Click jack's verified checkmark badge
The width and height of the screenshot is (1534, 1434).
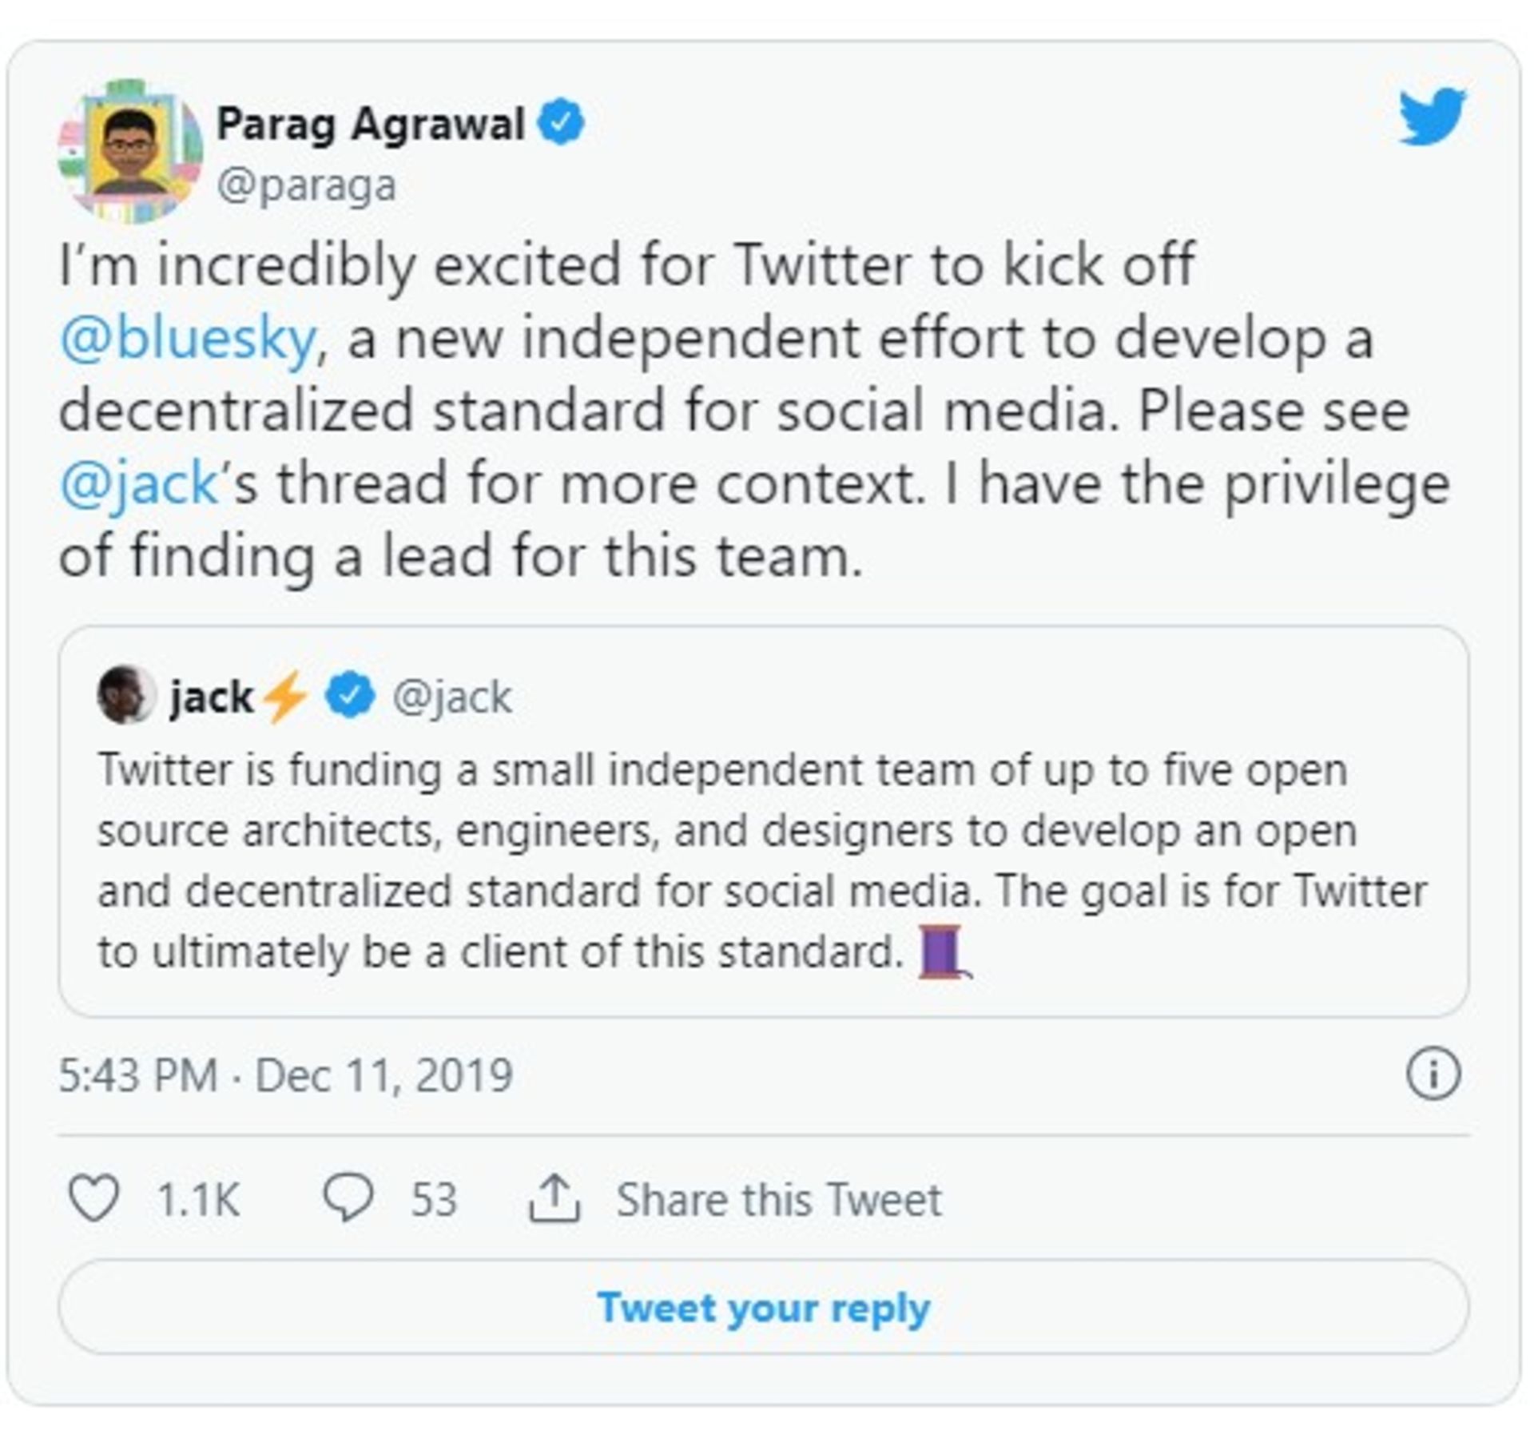(x=350, y=695)
